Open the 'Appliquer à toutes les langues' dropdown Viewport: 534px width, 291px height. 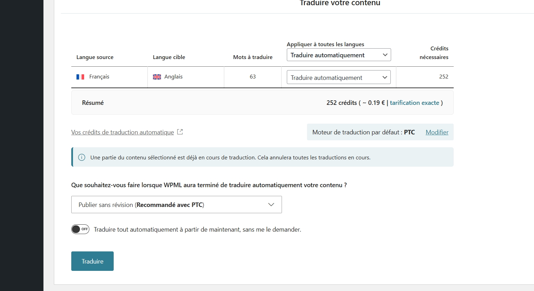click(339, 55)
